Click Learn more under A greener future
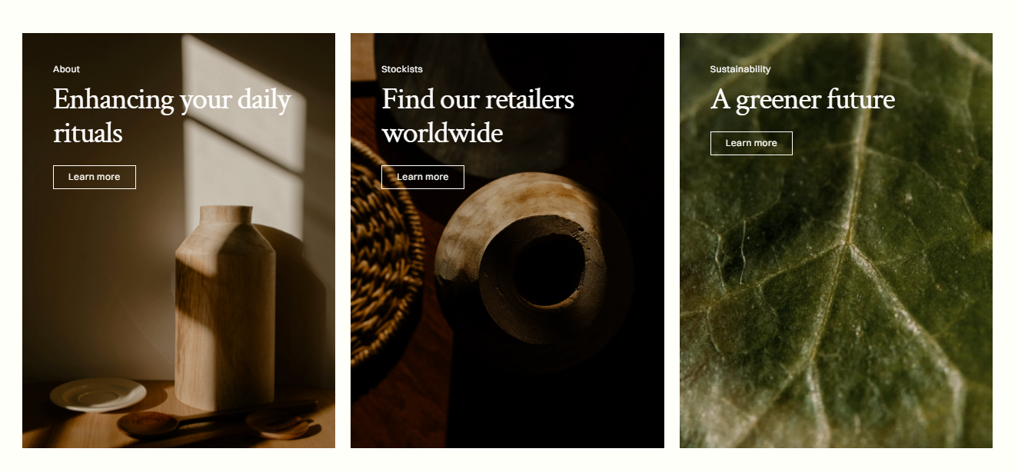 tap(751, 143)
